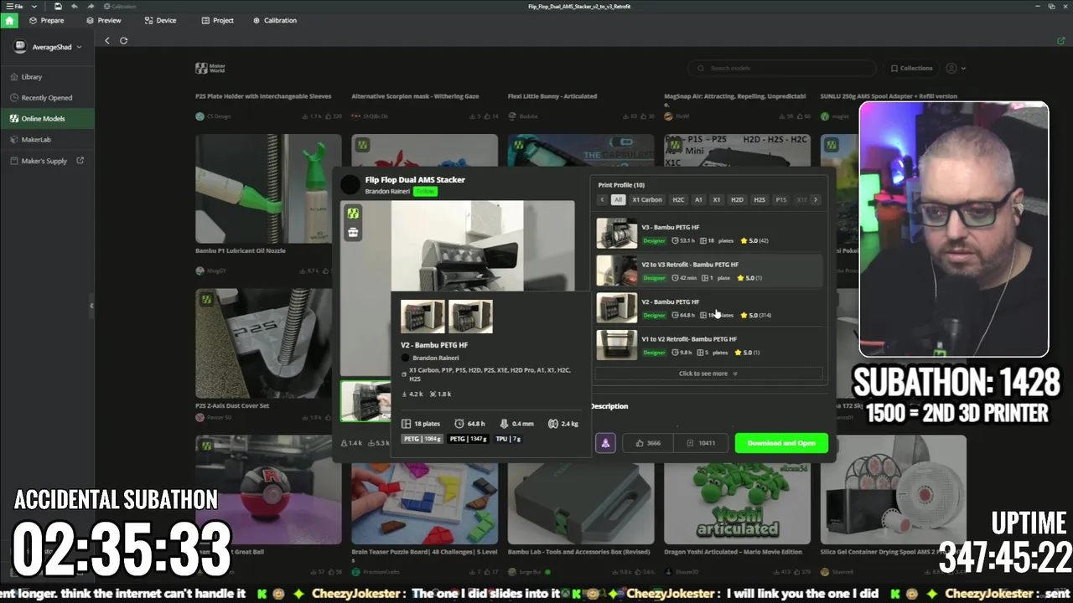1073x603 pixels.
Task: Open Recently Opened in the sidebar
Action: tap(47, 97)
